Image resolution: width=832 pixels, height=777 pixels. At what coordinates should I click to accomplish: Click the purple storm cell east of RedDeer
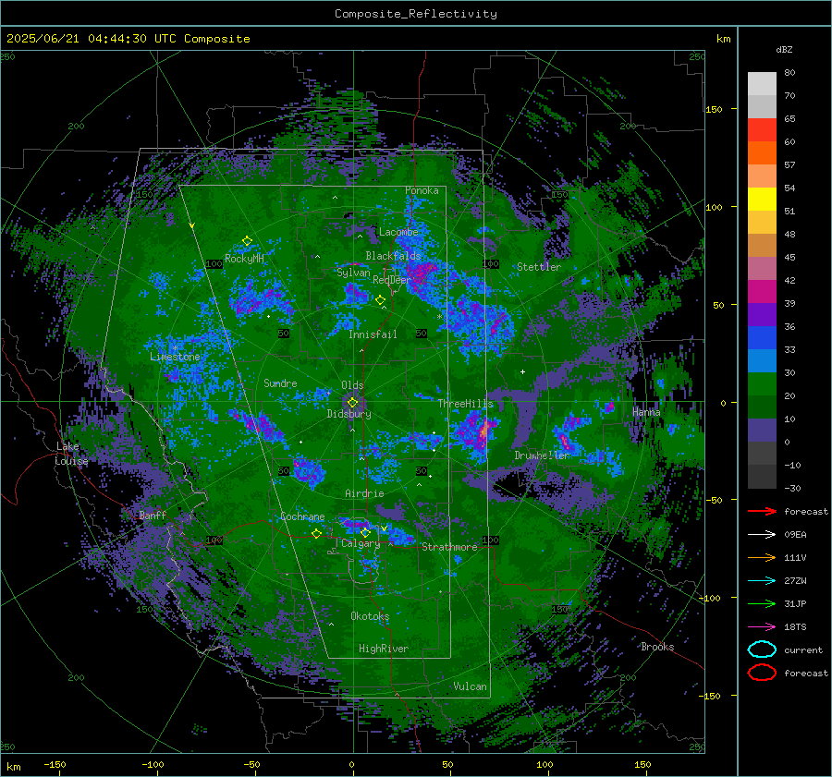pyautogui.click(x=421, y=274)
